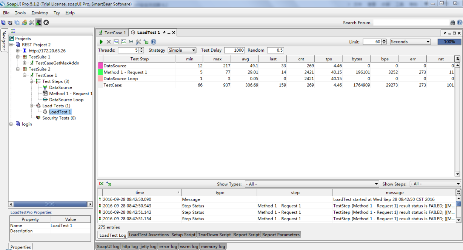Image resolution: width=463 pixels, height=250 pixels.
Task: Open the Strategy Simple dropdown
Action: pos(182,50)
